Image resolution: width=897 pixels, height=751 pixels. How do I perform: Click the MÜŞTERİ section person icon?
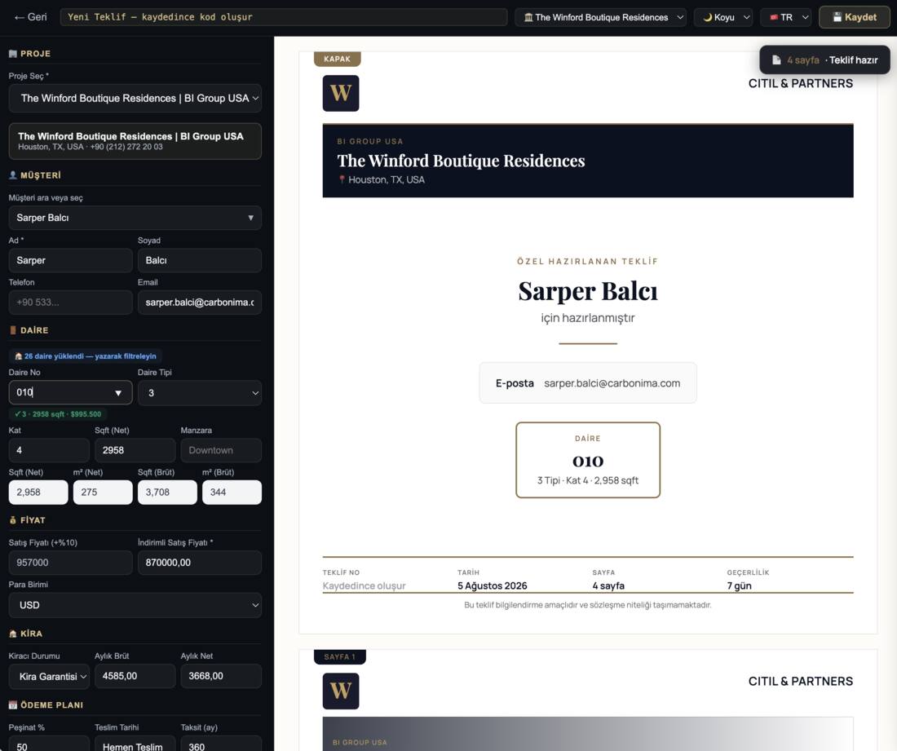pyautogui.click(x=12, y=175)
